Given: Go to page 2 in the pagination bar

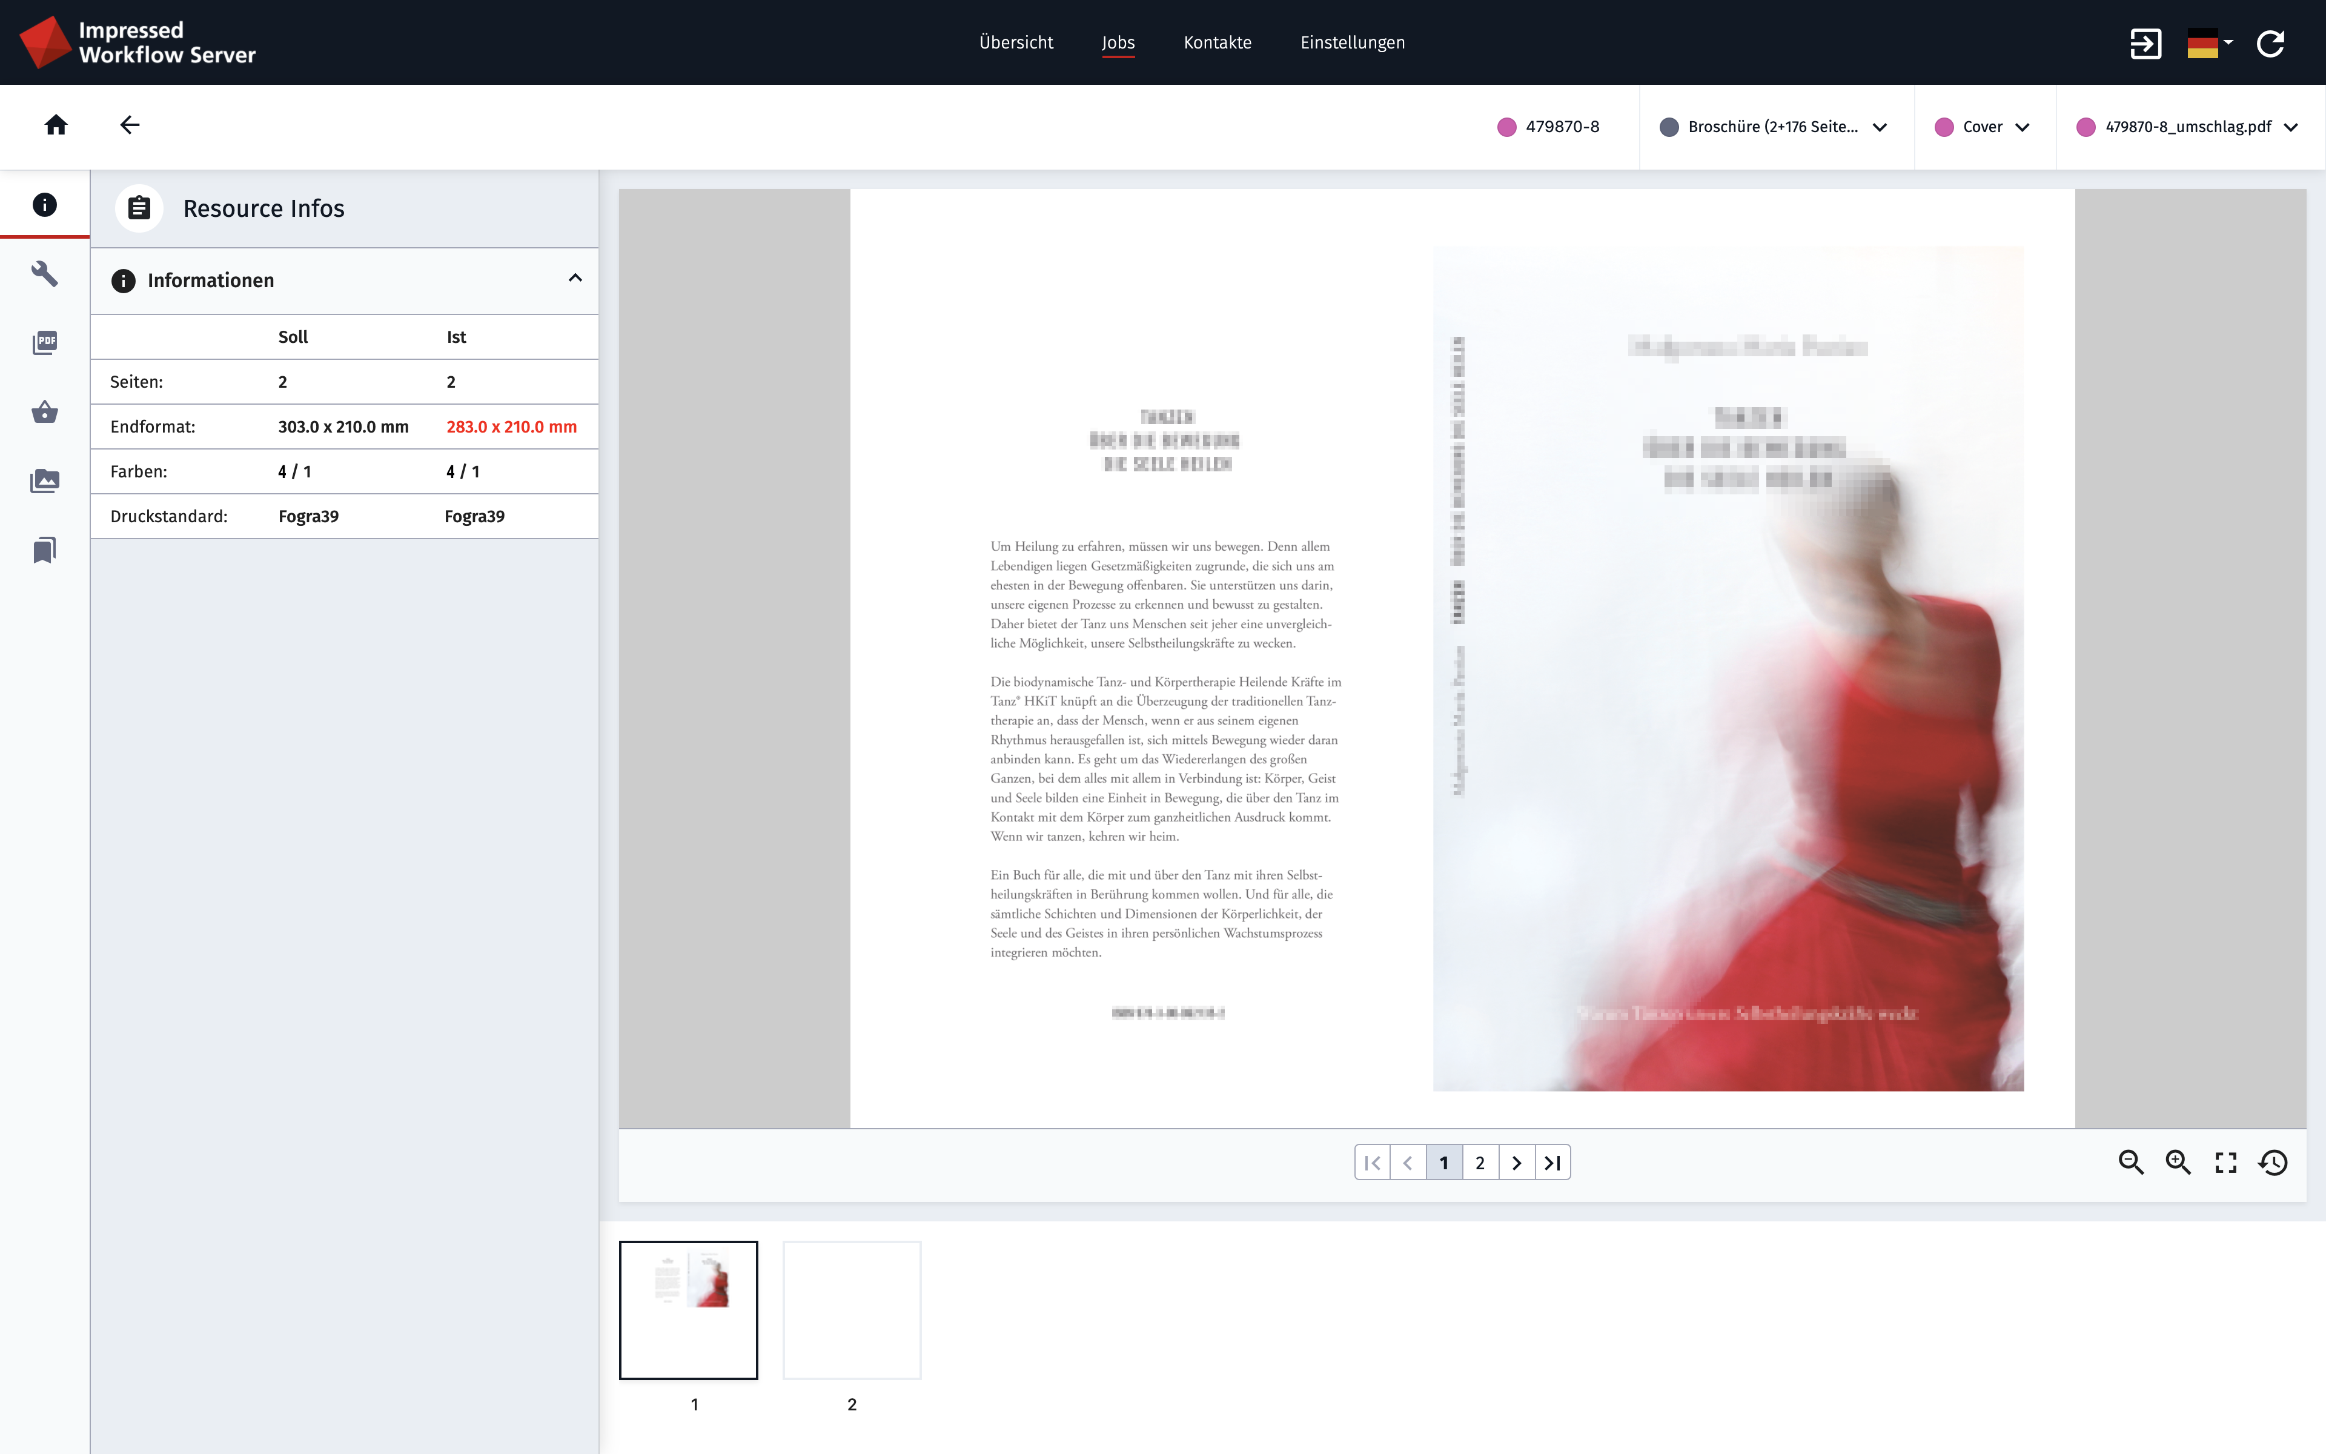Looking at the screenshot, I should pos(1480,1161).
